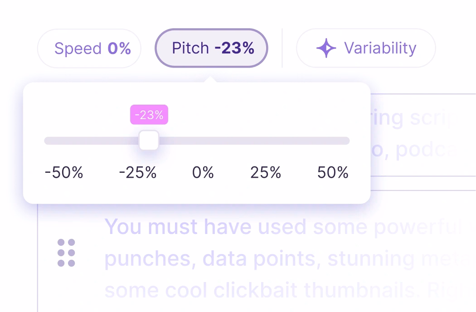Click the -25% pitch scale label
Screen dimensions: 476x312
138,172
